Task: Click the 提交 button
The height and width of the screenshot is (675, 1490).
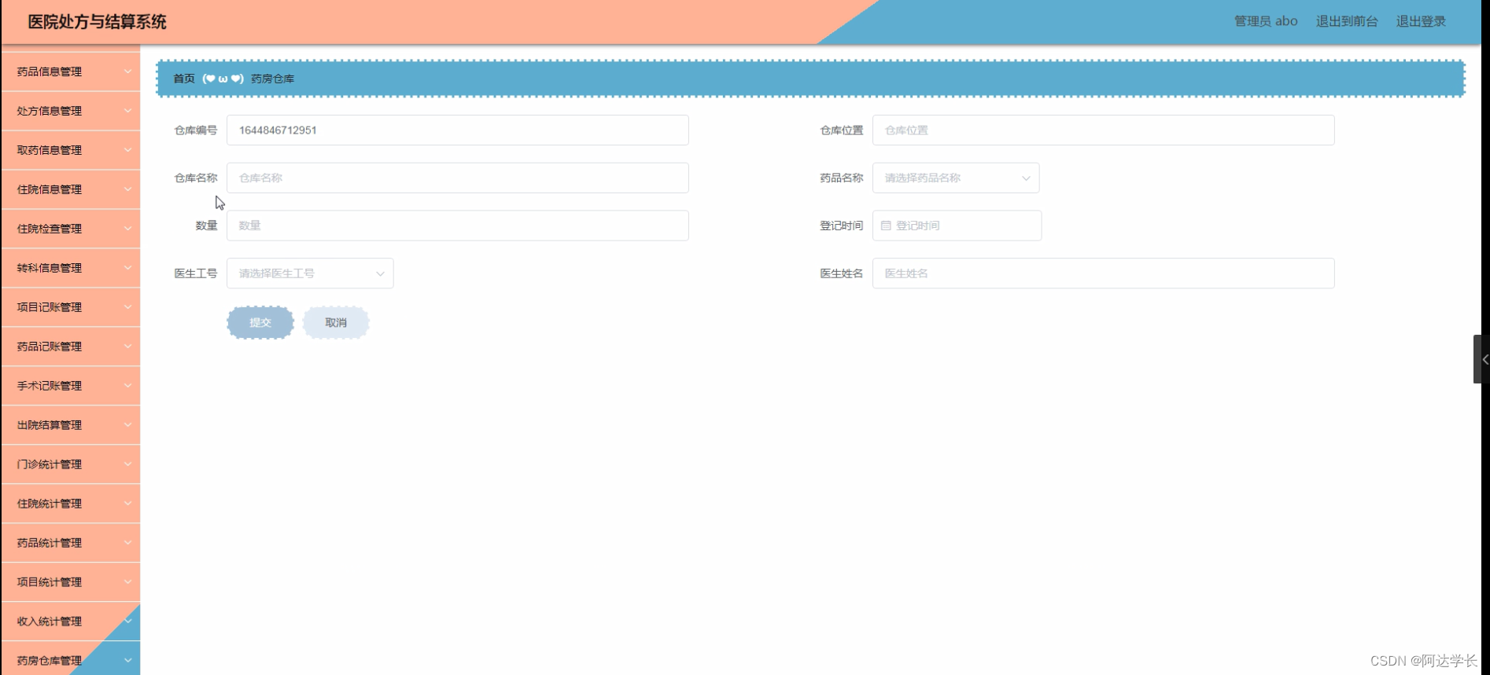Action: 260,322
